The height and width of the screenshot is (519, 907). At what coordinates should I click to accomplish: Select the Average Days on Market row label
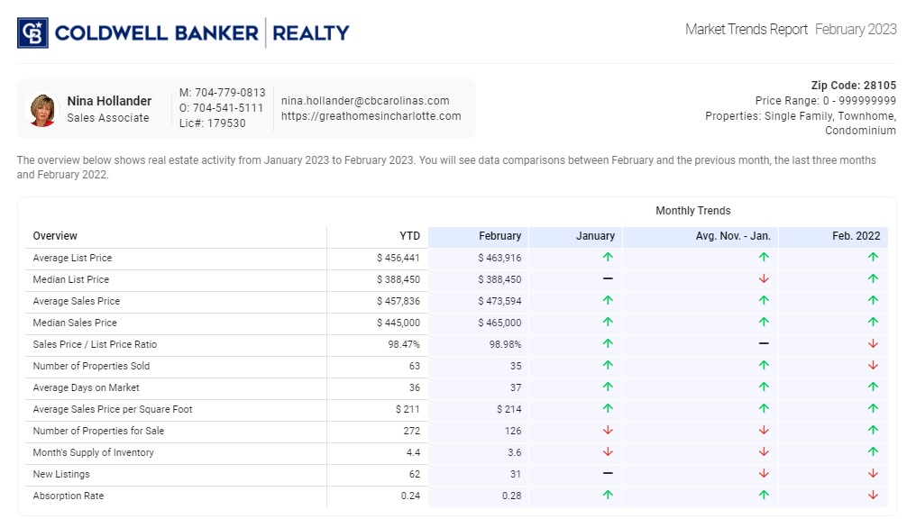tap(87, 387)
